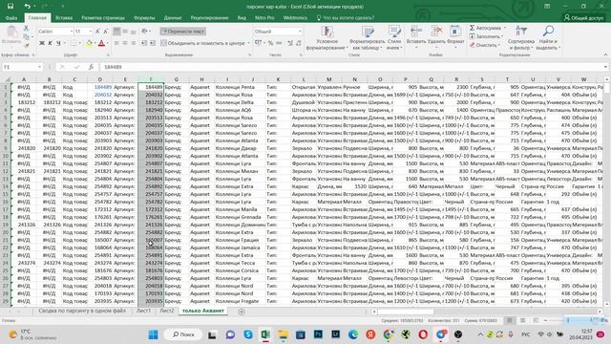Viewport: 611px width, 344px height.
Task: Align cell text to the left
Action: (116, 43)
